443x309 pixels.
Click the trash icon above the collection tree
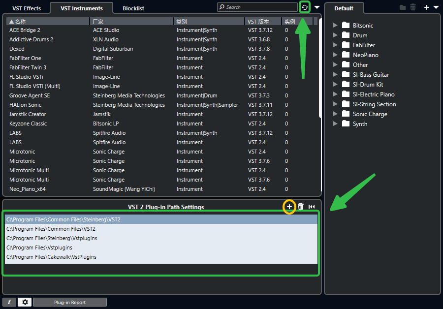pos(413,7)
